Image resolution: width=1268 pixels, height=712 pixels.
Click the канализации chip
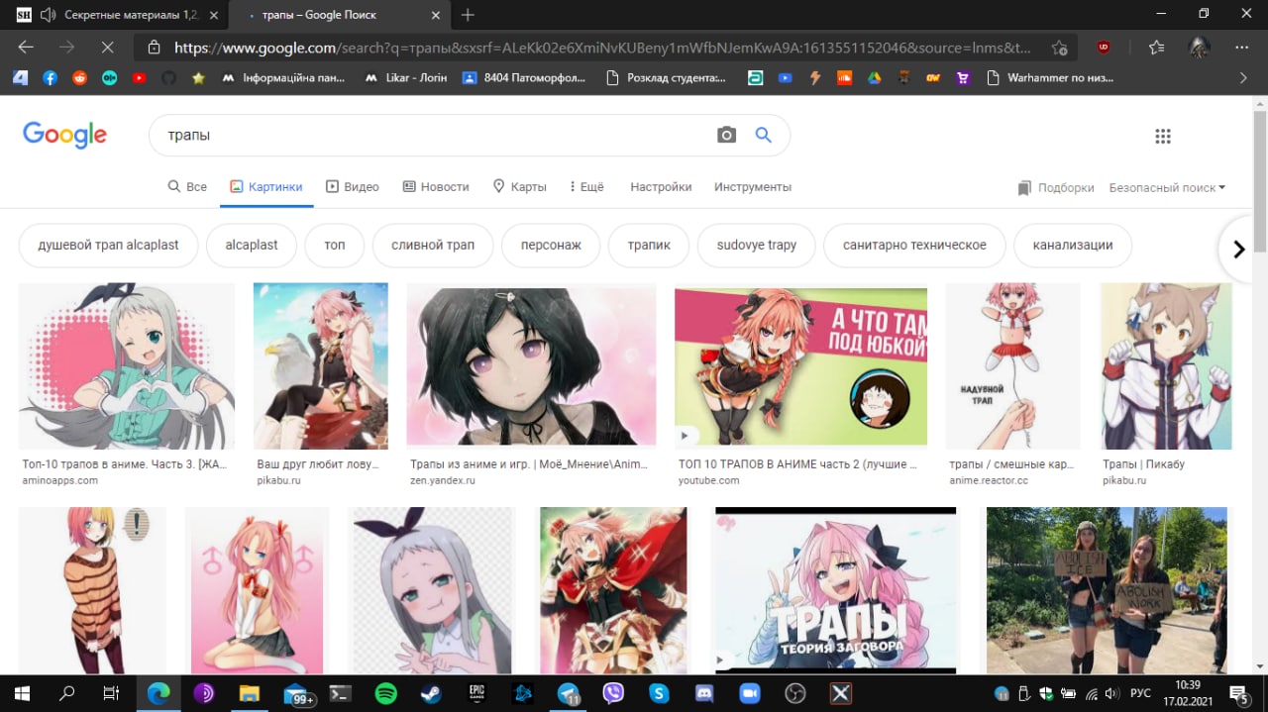1073,246
